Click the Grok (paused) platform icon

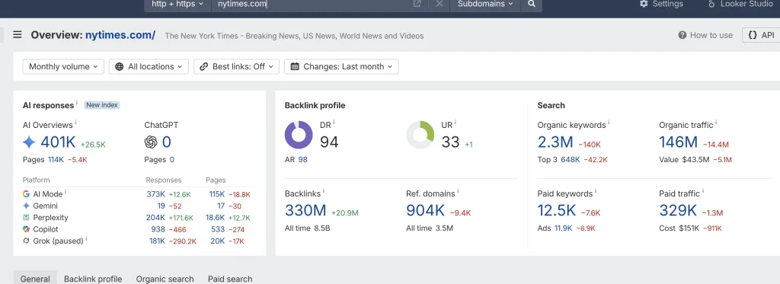(x=27, y=241)
